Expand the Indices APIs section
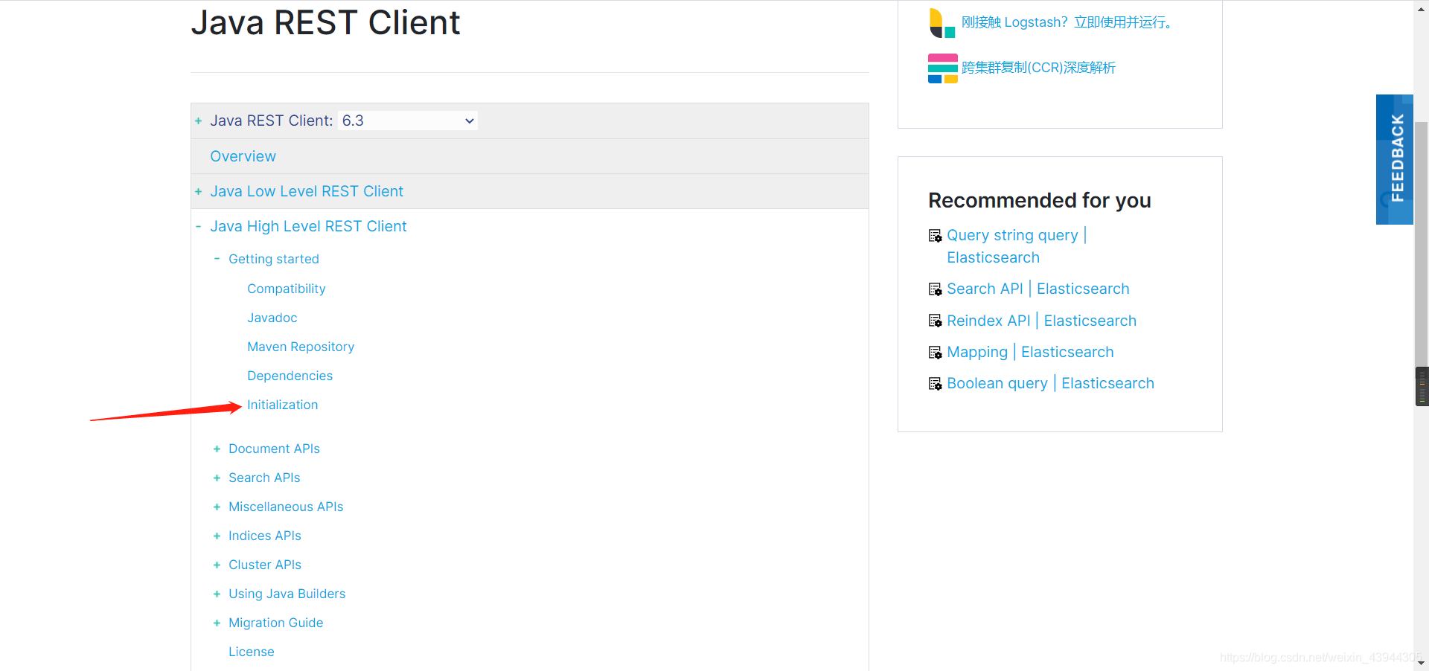Viewport: 1429px width, 671px height. pos(217,536)
